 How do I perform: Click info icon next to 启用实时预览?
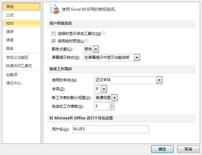tap(87, 41)
